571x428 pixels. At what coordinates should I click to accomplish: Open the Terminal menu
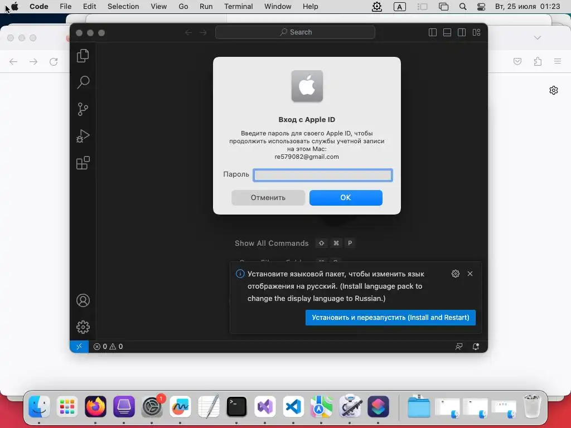[239, 7]
